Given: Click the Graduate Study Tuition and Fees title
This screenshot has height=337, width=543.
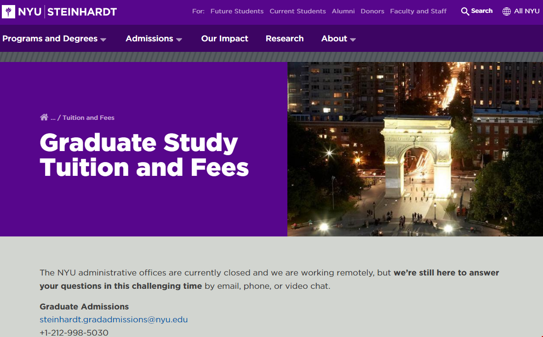Looking at the screenshot, I should tap(144, 155).
